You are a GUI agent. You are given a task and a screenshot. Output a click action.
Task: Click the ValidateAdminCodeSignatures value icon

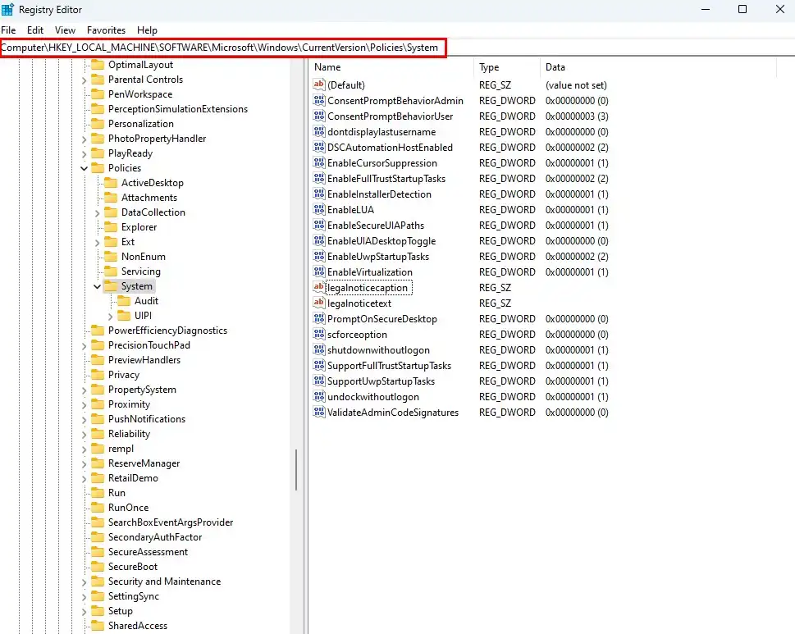[x=319, y=412]
